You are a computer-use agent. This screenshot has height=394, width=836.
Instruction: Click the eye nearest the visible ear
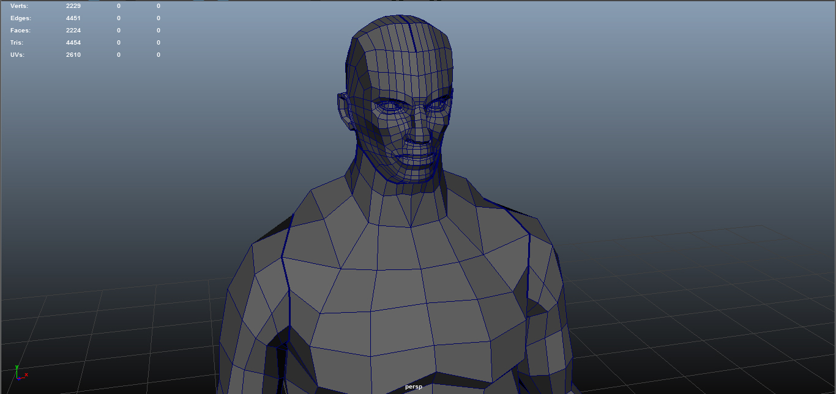390,106
